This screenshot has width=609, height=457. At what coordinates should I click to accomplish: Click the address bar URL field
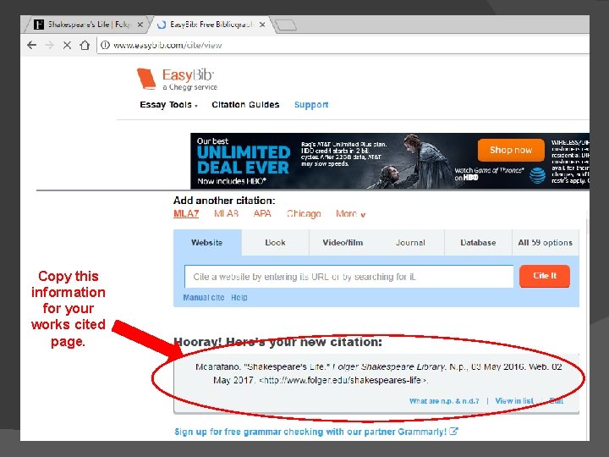(342, 45)
